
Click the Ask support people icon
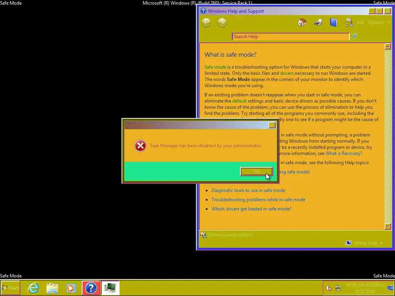click(x=349, y=22)
